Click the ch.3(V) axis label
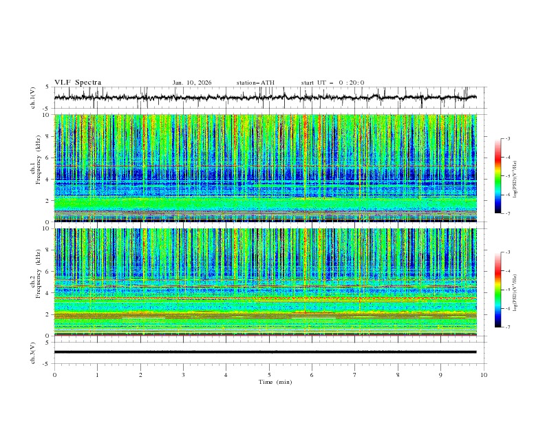The width and height of the screenshot is (545, 421). click(33, 352)
